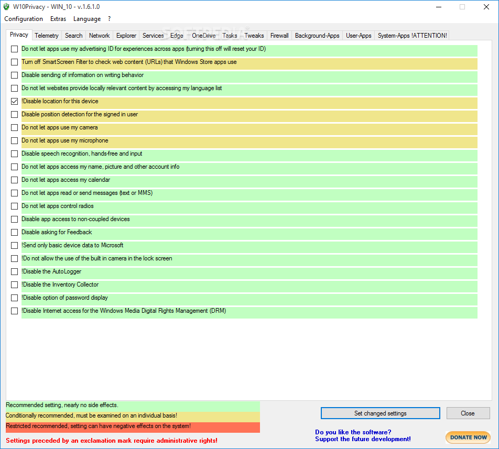Switch to the Telemetry tab

47,36
